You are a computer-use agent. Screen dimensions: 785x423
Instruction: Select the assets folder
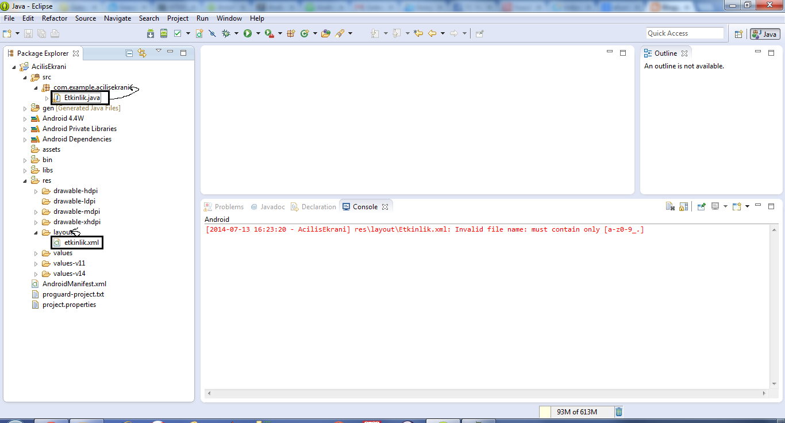pos(51,149)
